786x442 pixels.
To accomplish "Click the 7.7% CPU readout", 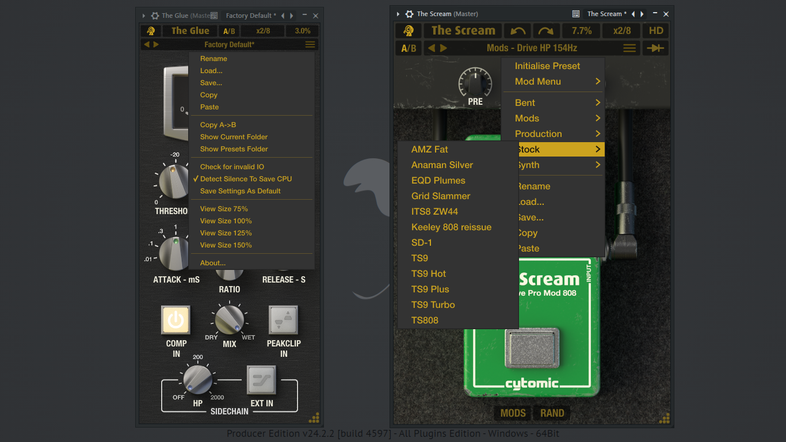I will (x=582, y=31).
